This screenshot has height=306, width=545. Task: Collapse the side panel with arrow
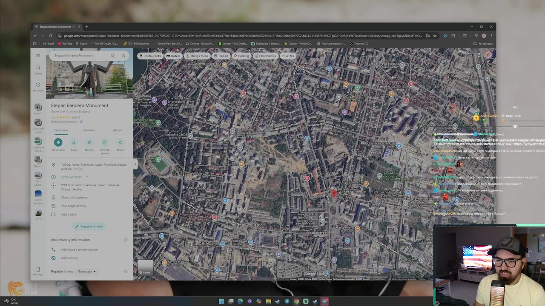(135, 164)
